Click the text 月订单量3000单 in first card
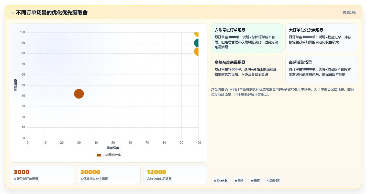 [x=228, y=37]
